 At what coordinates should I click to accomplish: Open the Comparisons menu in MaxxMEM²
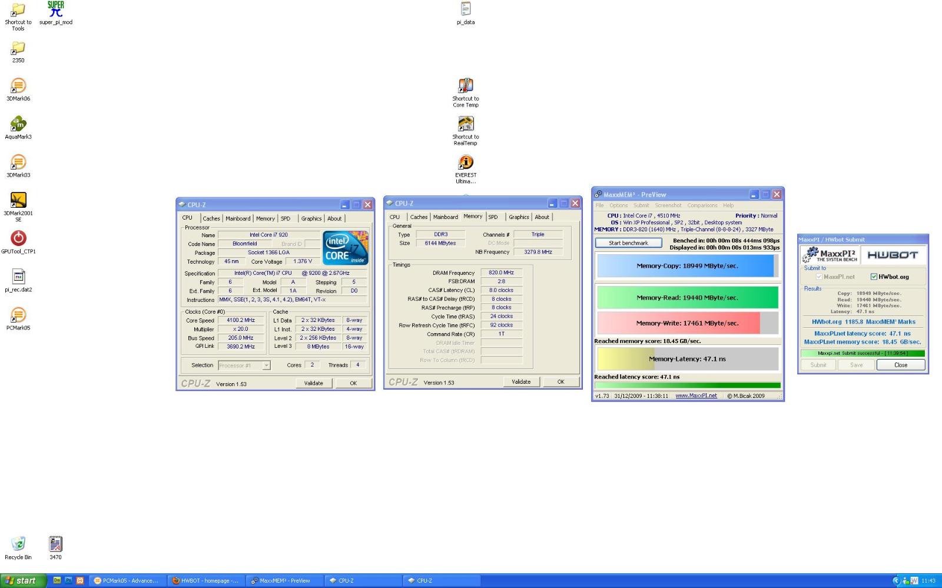(x=702, y=205)
